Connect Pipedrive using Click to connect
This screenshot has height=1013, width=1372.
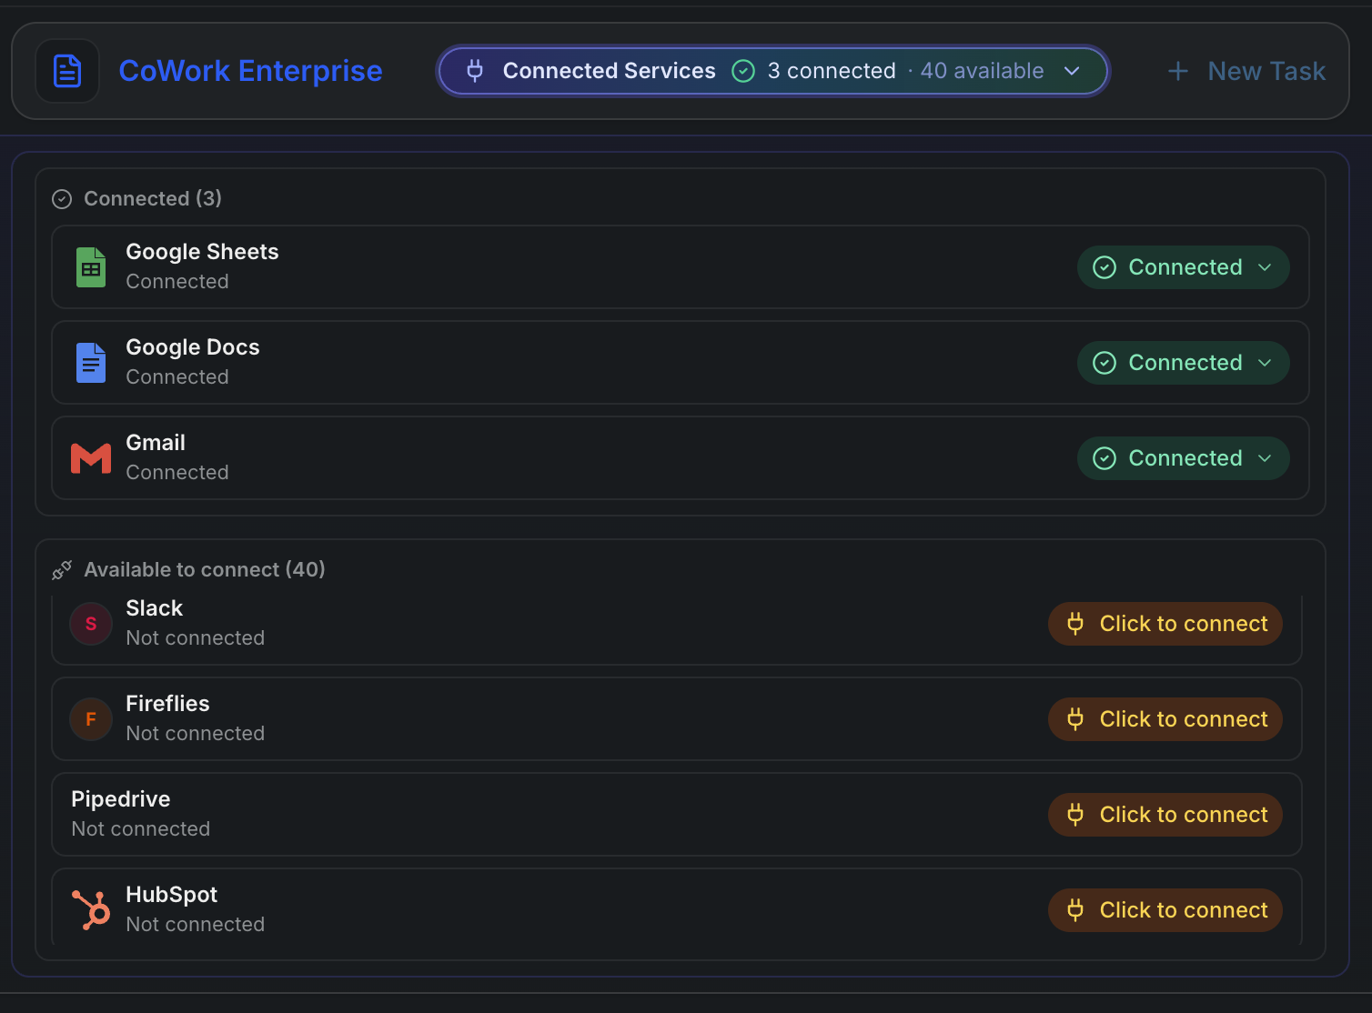[x=1165, y=815]
